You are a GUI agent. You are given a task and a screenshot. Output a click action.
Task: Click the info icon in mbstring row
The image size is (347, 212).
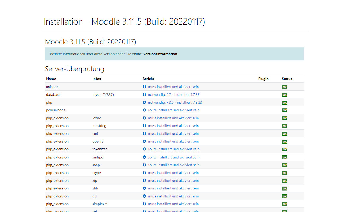pyautogui.click(x=145, y=126)
